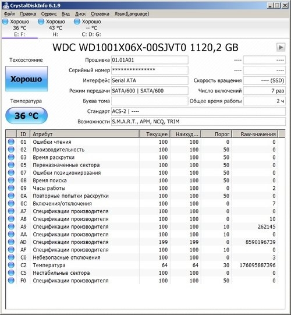Click status orb for disk C: D: G:

click(77, 22)
